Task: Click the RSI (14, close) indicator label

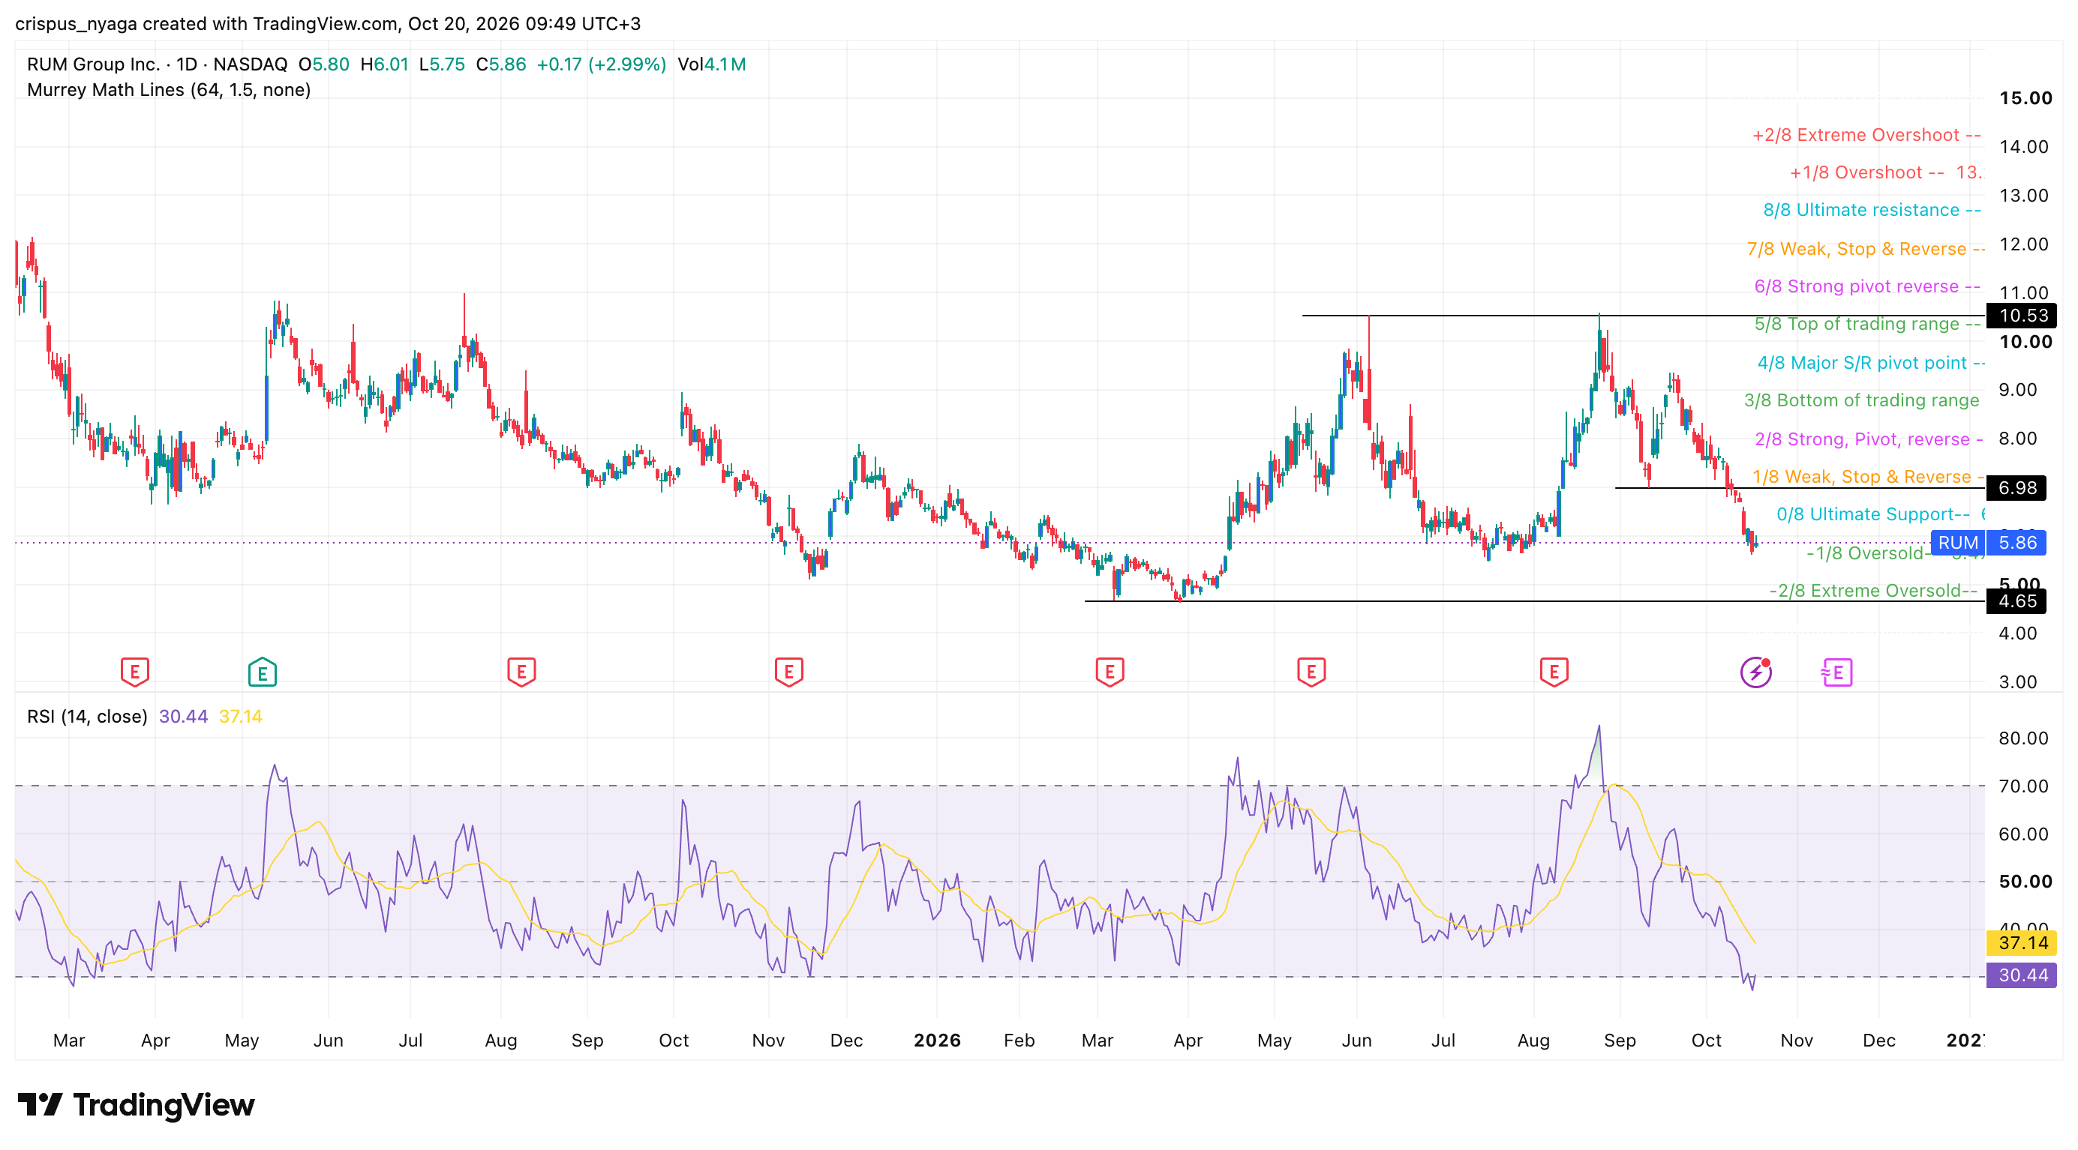Action: (x=87, y=717)
